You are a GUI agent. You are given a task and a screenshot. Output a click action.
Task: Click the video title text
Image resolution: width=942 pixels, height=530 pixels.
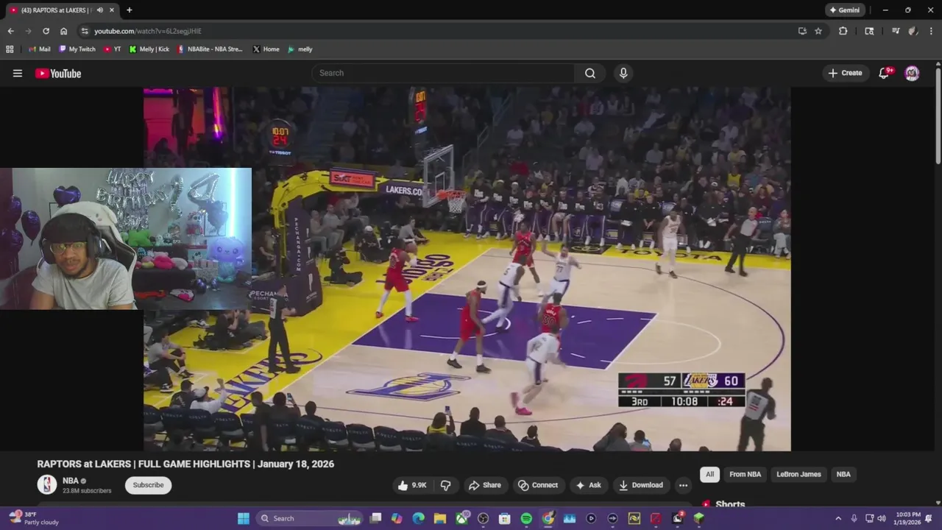(185, 464)
